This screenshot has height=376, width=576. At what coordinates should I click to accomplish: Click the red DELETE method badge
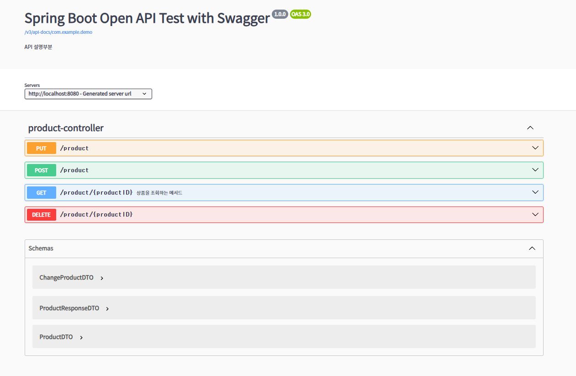[x=42, y=214]
